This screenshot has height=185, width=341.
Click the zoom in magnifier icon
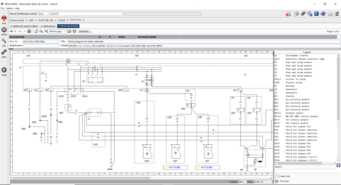(x=46, y=31)
